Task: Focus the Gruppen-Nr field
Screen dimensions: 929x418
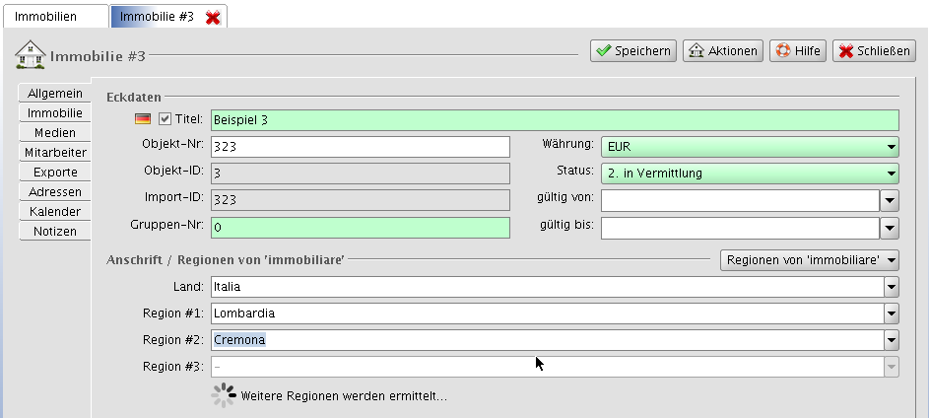Action: 360,228
